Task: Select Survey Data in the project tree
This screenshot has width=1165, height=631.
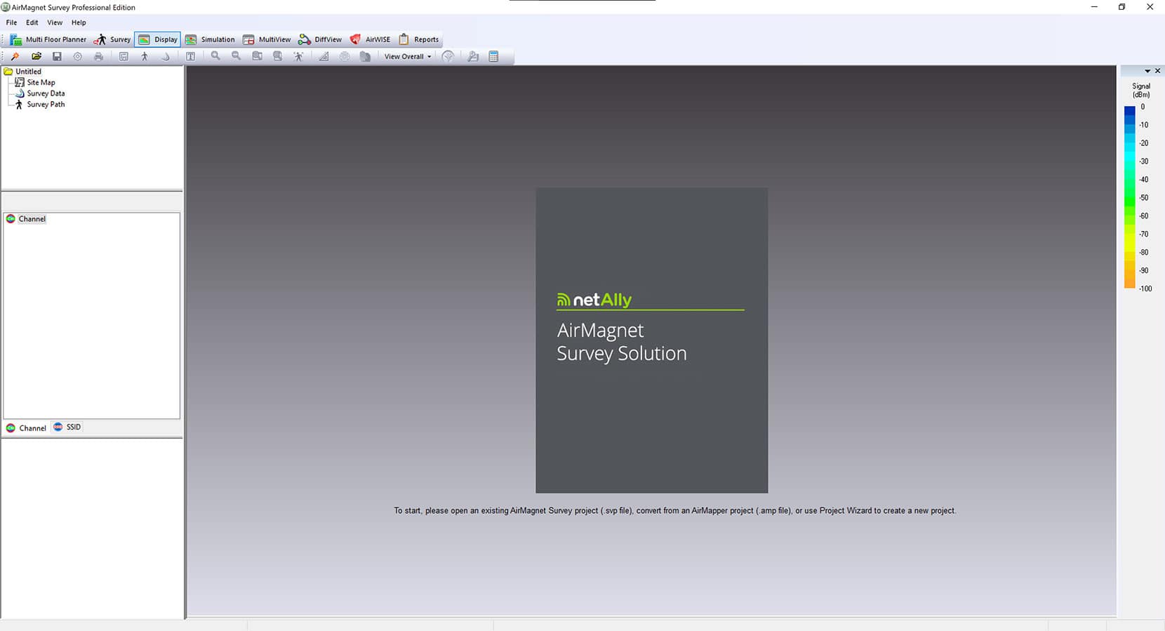Action: 46,93
